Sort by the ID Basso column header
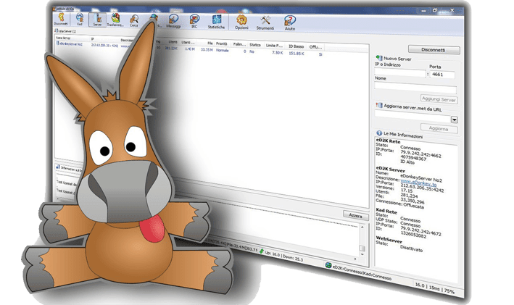 [297, 46]
